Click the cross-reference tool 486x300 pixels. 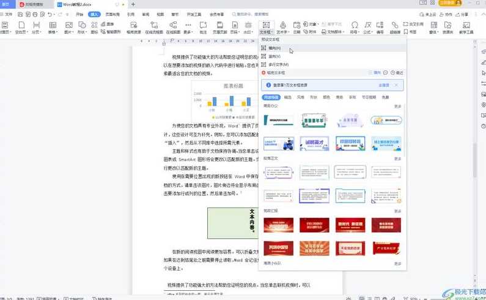pyautogui.click(x=413, y=24)
